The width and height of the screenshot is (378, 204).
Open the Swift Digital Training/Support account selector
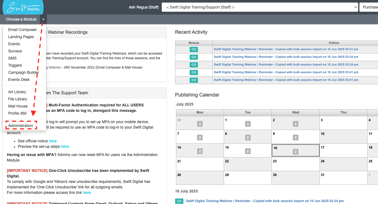click(x=260, y=7)
